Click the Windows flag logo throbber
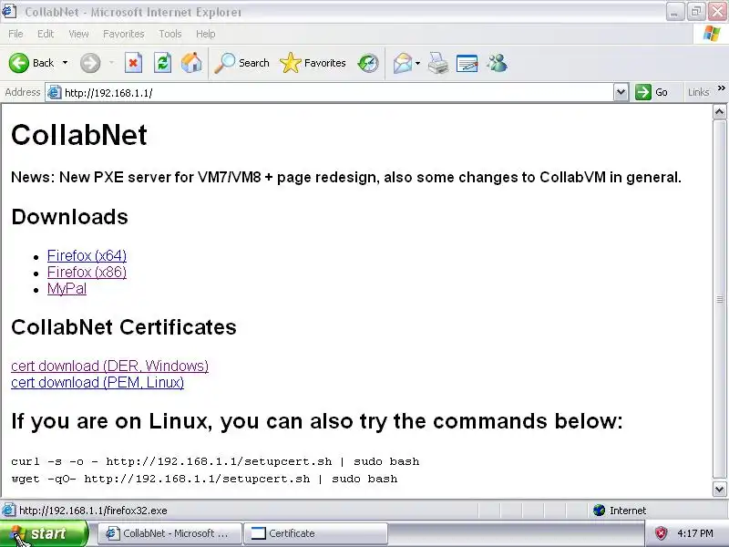The image size is (729, 547). pos(711,34)
